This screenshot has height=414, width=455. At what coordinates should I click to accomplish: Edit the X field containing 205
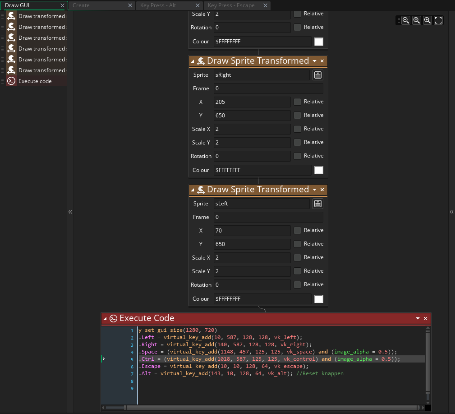click(x=252, y=102)
